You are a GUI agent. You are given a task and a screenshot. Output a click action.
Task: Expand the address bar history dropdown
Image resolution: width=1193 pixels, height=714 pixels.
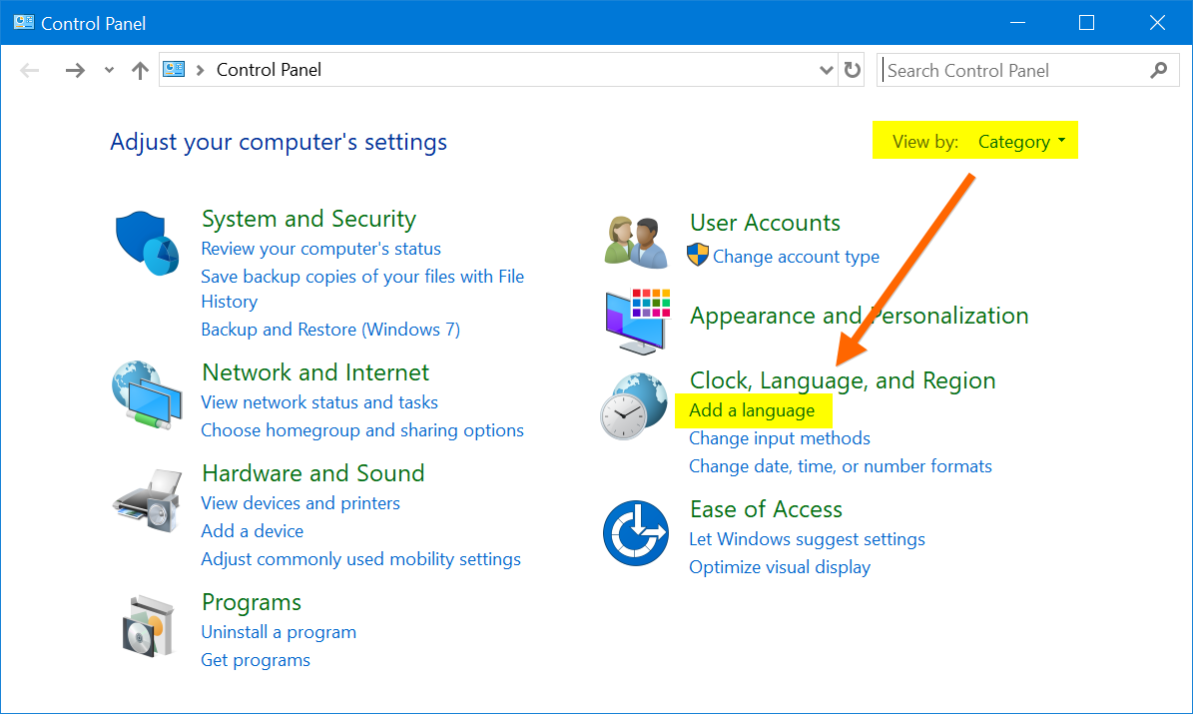(x=826, y=70)
